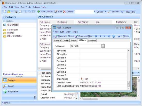Open the dropdown arrow next to Locate
The height and width of the screenshot is (106, 142).
click(x=105, y=12)
